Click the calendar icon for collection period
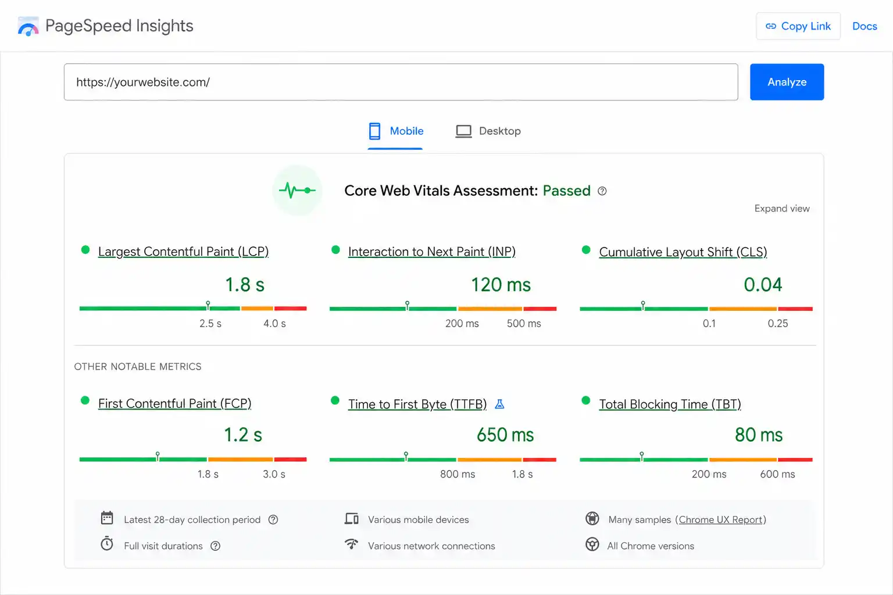 pyautogui.click(x=107, y=518)
